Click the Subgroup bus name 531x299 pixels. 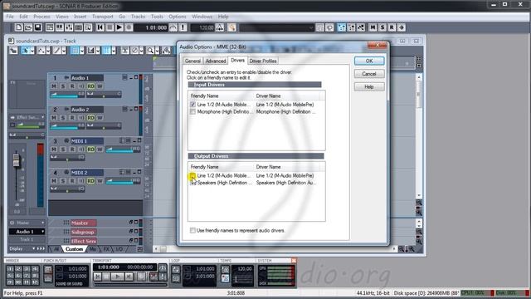83,232
